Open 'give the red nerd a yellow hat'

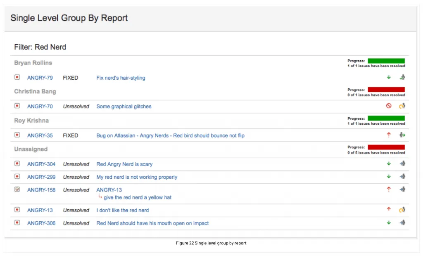[138, 197]
